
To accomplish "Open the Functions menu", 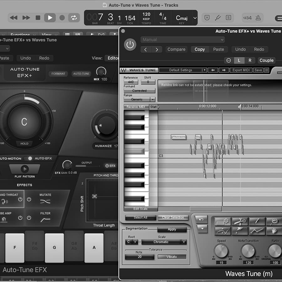I will (20, 35).
